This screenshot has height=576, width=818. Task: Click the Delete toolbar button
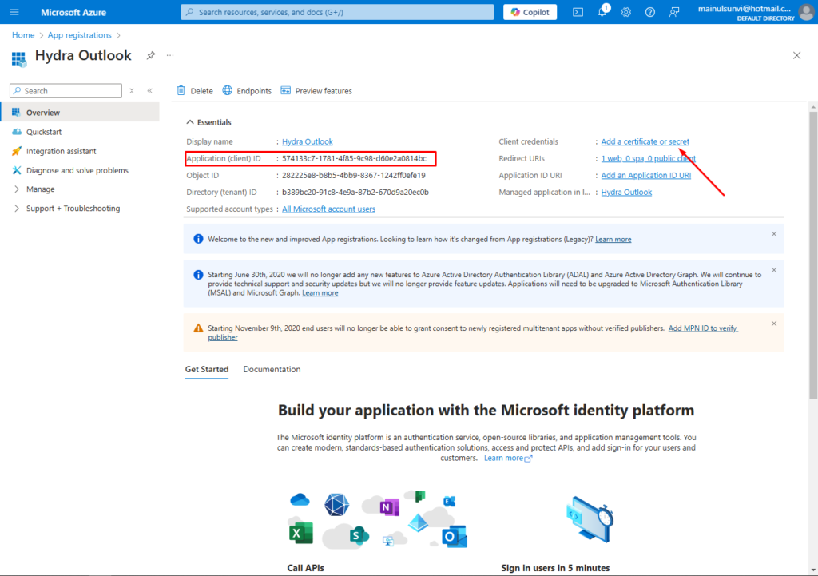(x=195, y=91)
